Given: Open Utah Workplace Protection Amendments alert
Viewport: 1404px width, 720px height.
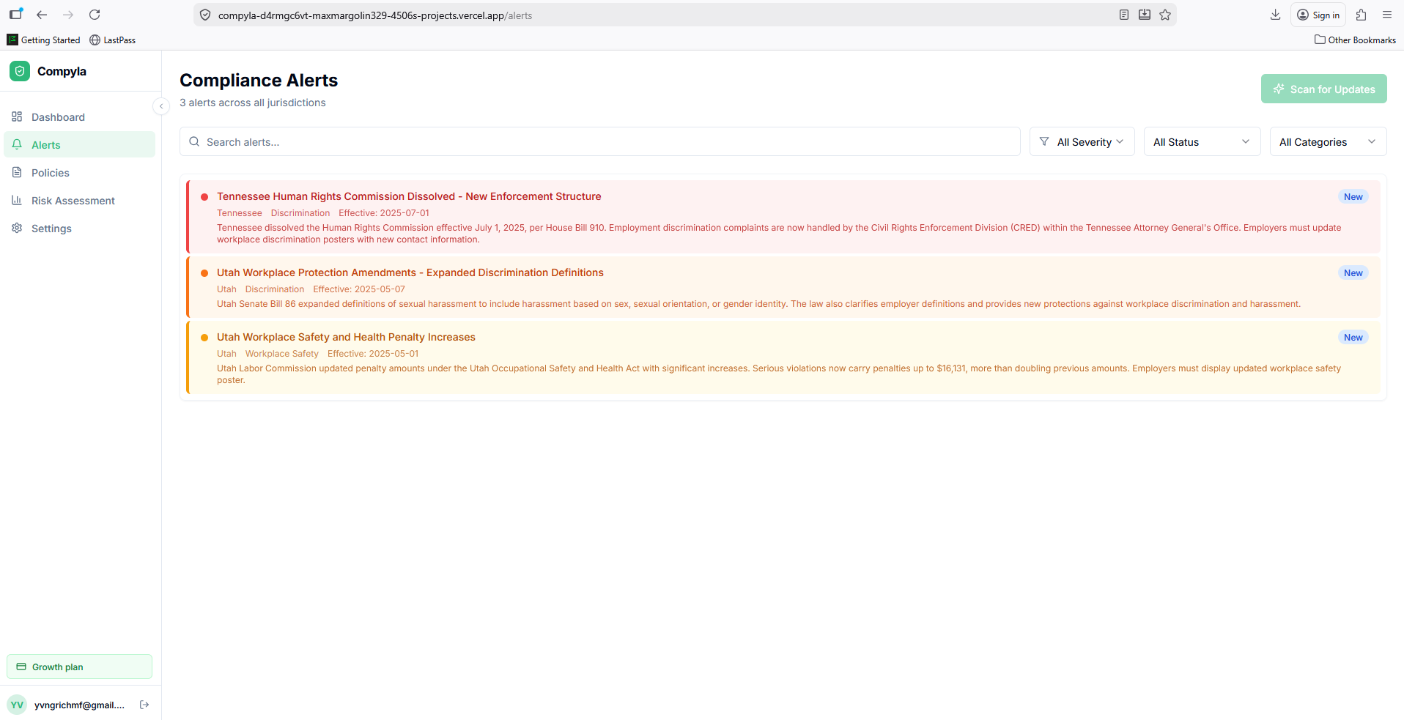Looking at the screenshot, I should pyautogui.click(x=410, y=272).
